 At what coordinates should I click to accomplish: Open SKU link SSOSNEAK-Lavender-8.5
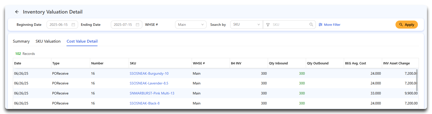click(149, 83)
